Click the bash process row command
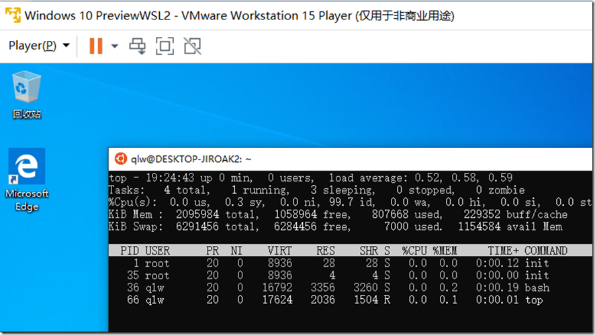Image resolution: width=595 pixels, height=335 pixels. point(537,287)
